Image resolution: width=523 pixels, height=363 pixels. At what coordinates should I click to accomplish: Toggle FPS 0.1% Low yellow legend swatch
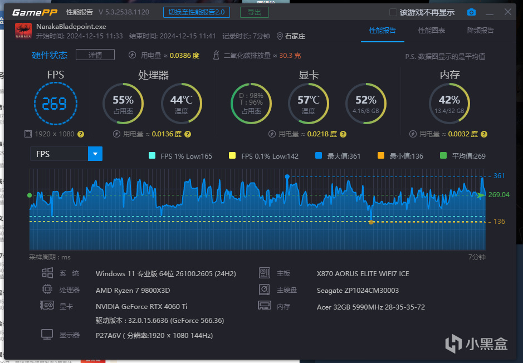[x=232, y=155]
